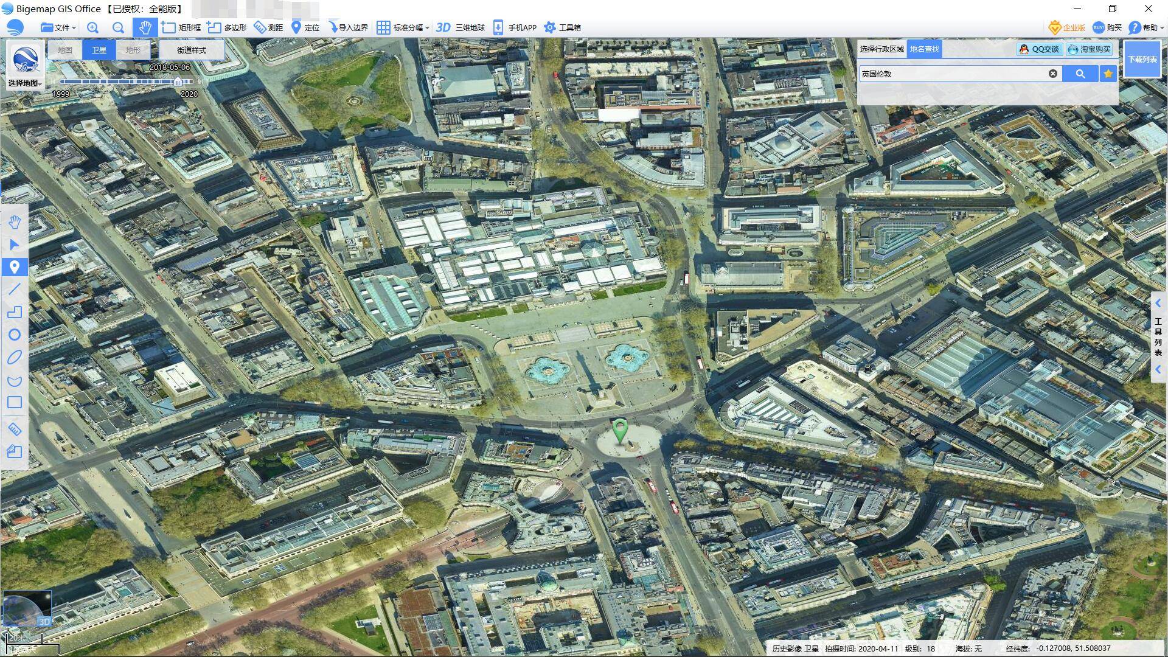Open the 文件 file menu dropdown

[x=58, y=27]
